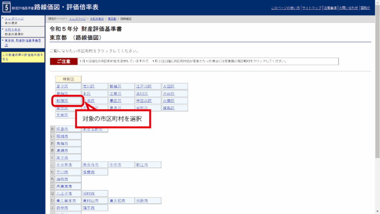Click the 路線価図・評価倍率表 site logo icon
Viewport: 380px width, 214px height.
pos(6,7)
